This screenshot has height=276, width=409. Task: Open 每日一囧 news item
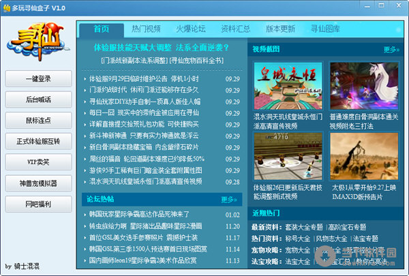(x=144, y=113)
